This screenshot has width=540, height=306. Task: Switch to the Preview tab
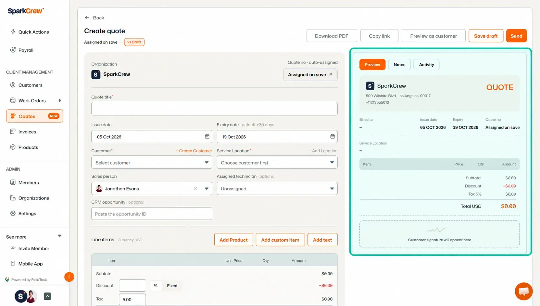coord(372,64)
